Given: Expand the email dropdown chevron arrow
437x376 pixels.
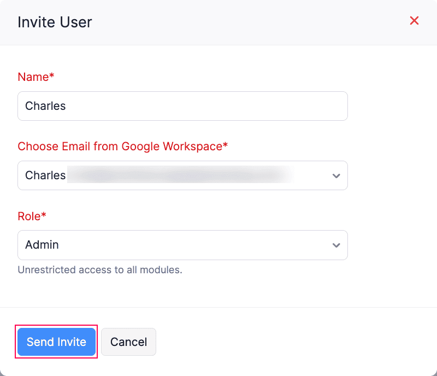Looking at the screenshot, I should click(x=336, y=176).
